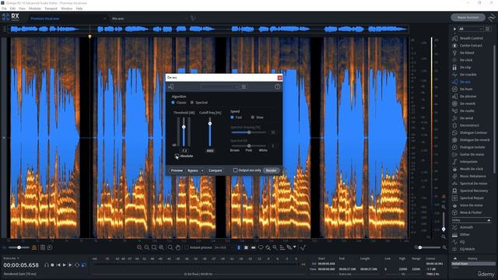The image size is (498, 280).
Task: Select the Spectral algorithm radio button
Action: point(192,103)
